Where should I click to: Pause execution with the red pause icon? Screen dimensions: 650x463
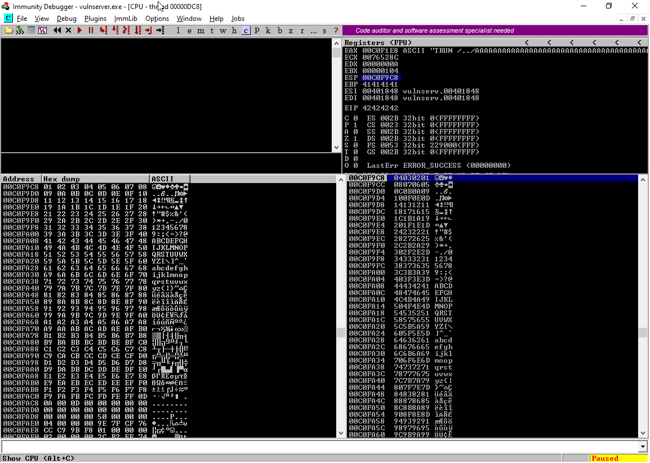(x=91, y=30)
